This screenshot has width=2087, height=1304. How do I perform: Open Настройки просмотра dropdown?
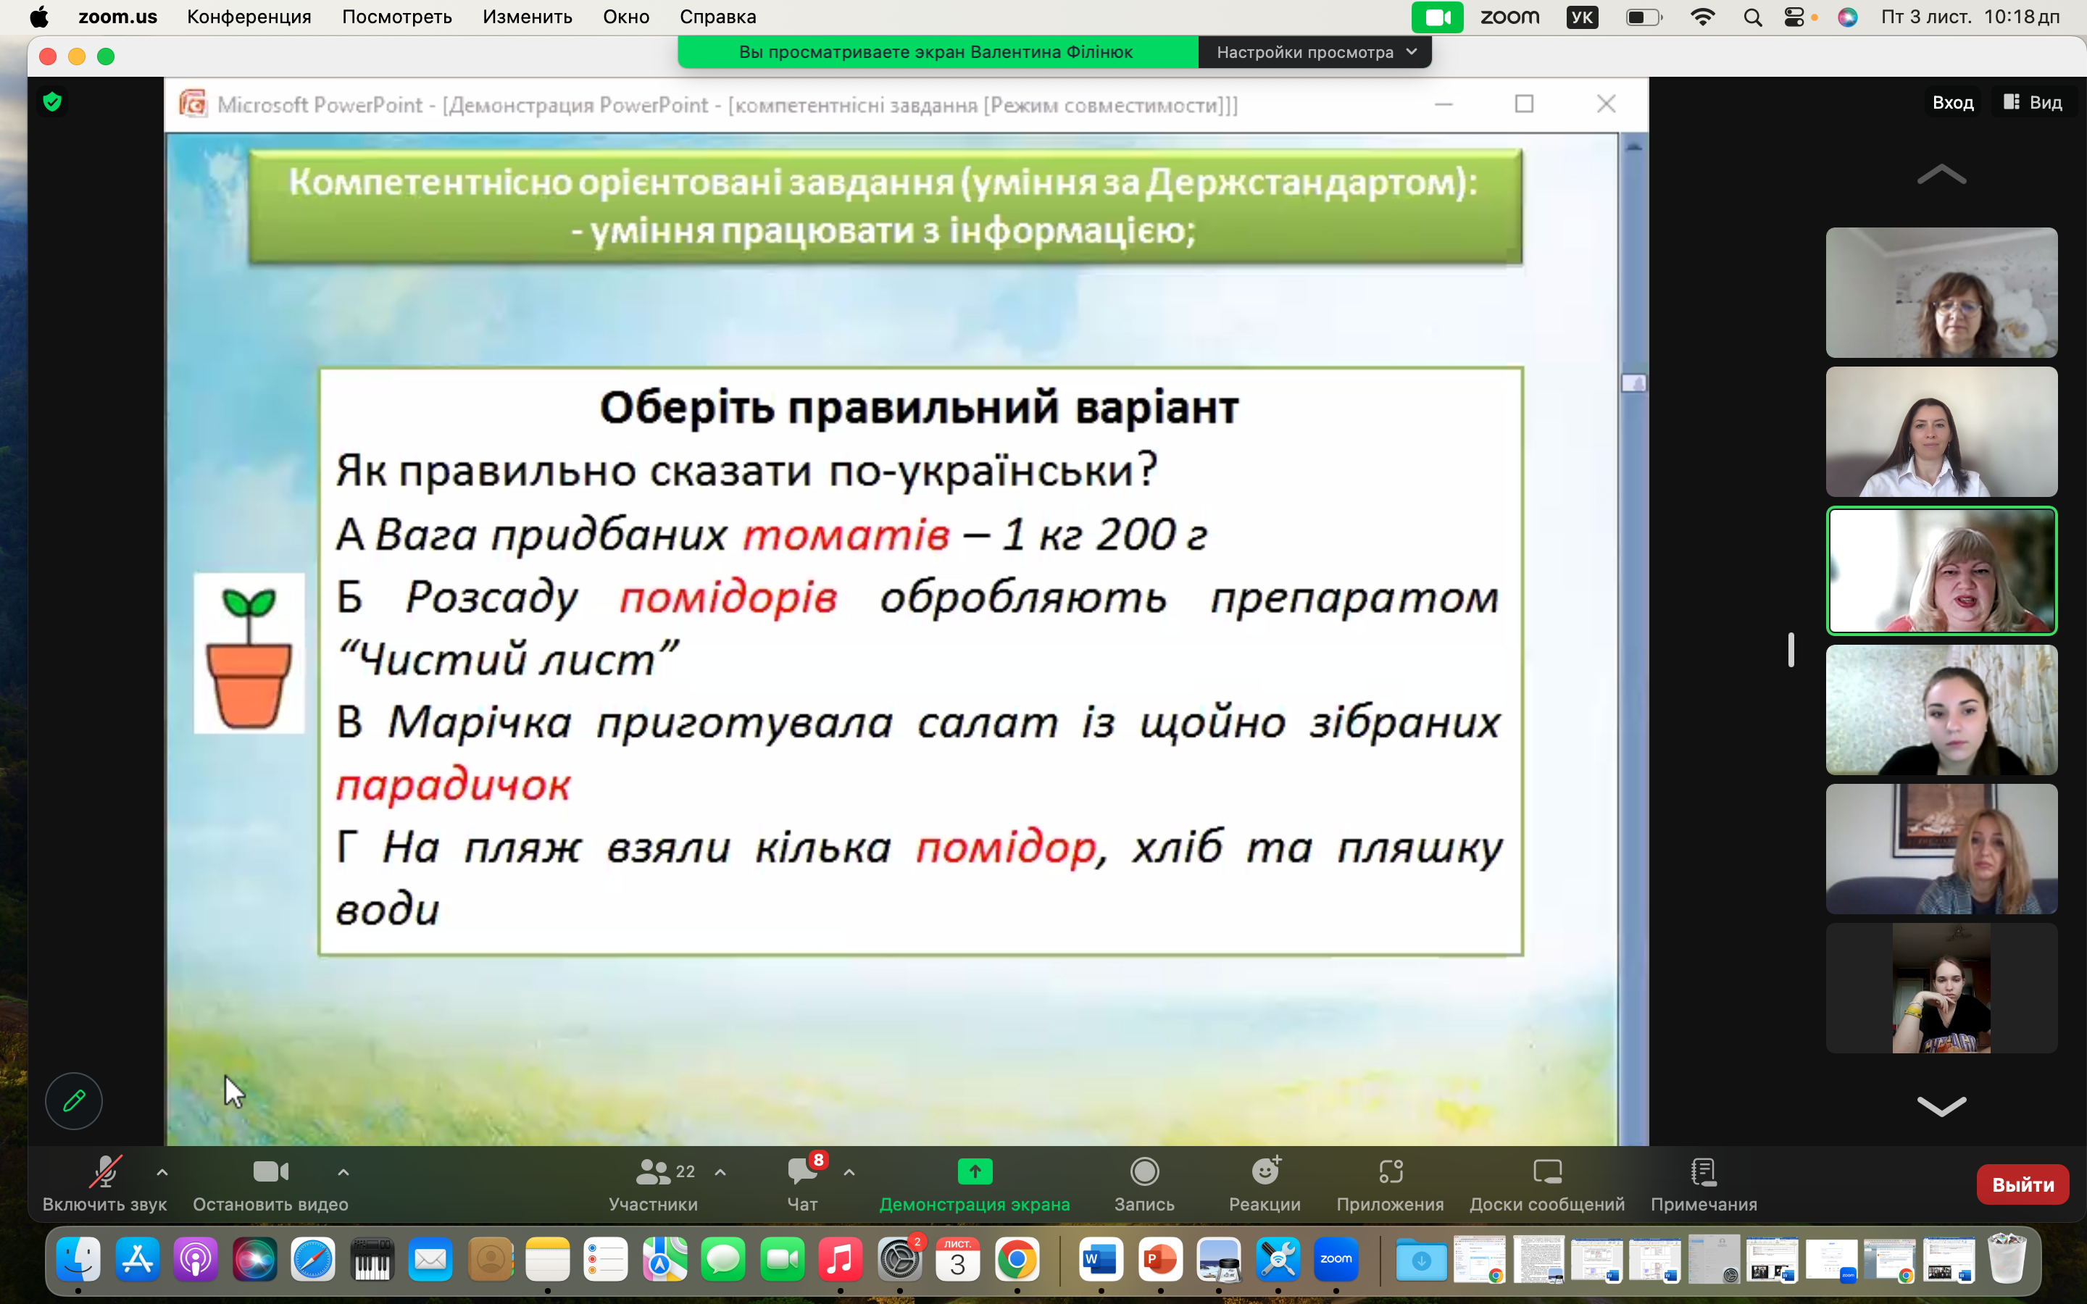click(1315, 53)
